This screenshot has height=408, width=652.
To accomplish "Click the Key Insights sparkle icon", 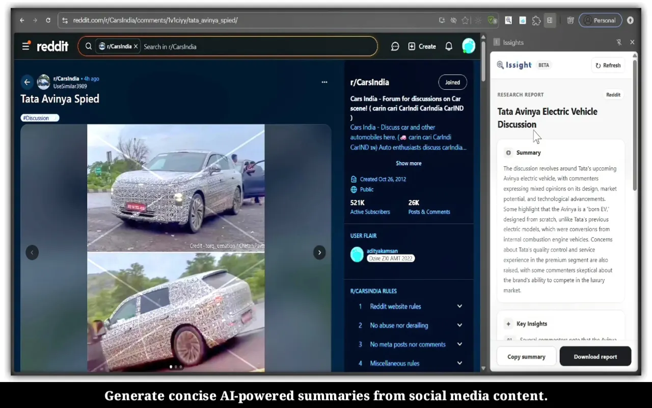I will point(508,324).
